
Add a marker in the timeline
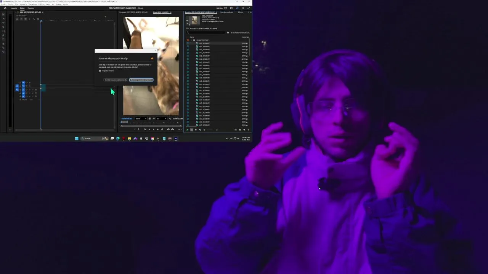pyautogui.click(x=30, y=19)
